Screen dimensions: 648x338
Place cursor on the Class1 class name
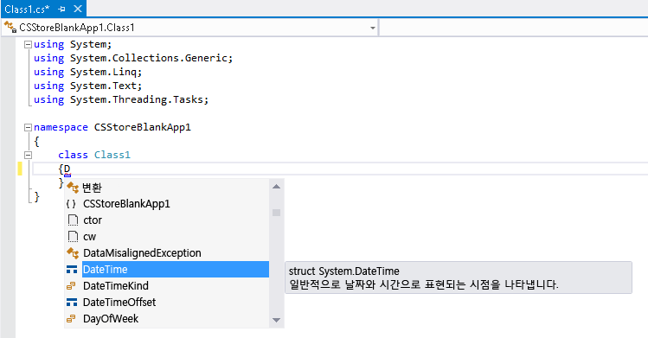point(112,155)
